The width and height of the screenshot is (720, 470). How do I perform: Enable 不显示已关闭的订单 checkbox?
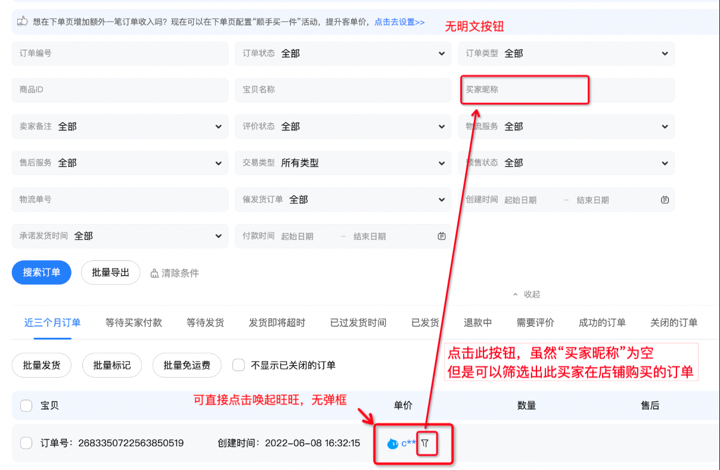pyautogui.click(x=238, y=365)
